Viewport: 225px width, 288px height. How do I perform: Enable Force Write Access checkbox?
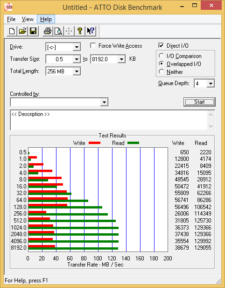tap(93, 45)
